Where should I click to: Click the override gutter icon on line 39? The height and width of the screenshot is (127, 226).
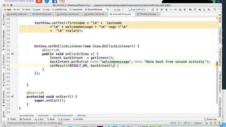(x=13, y=54)
